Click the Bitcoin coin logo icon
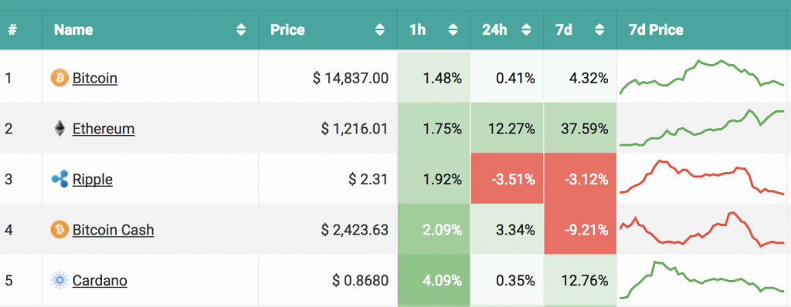791x307 pixels. pyautogui.click(x=59, y=78)
